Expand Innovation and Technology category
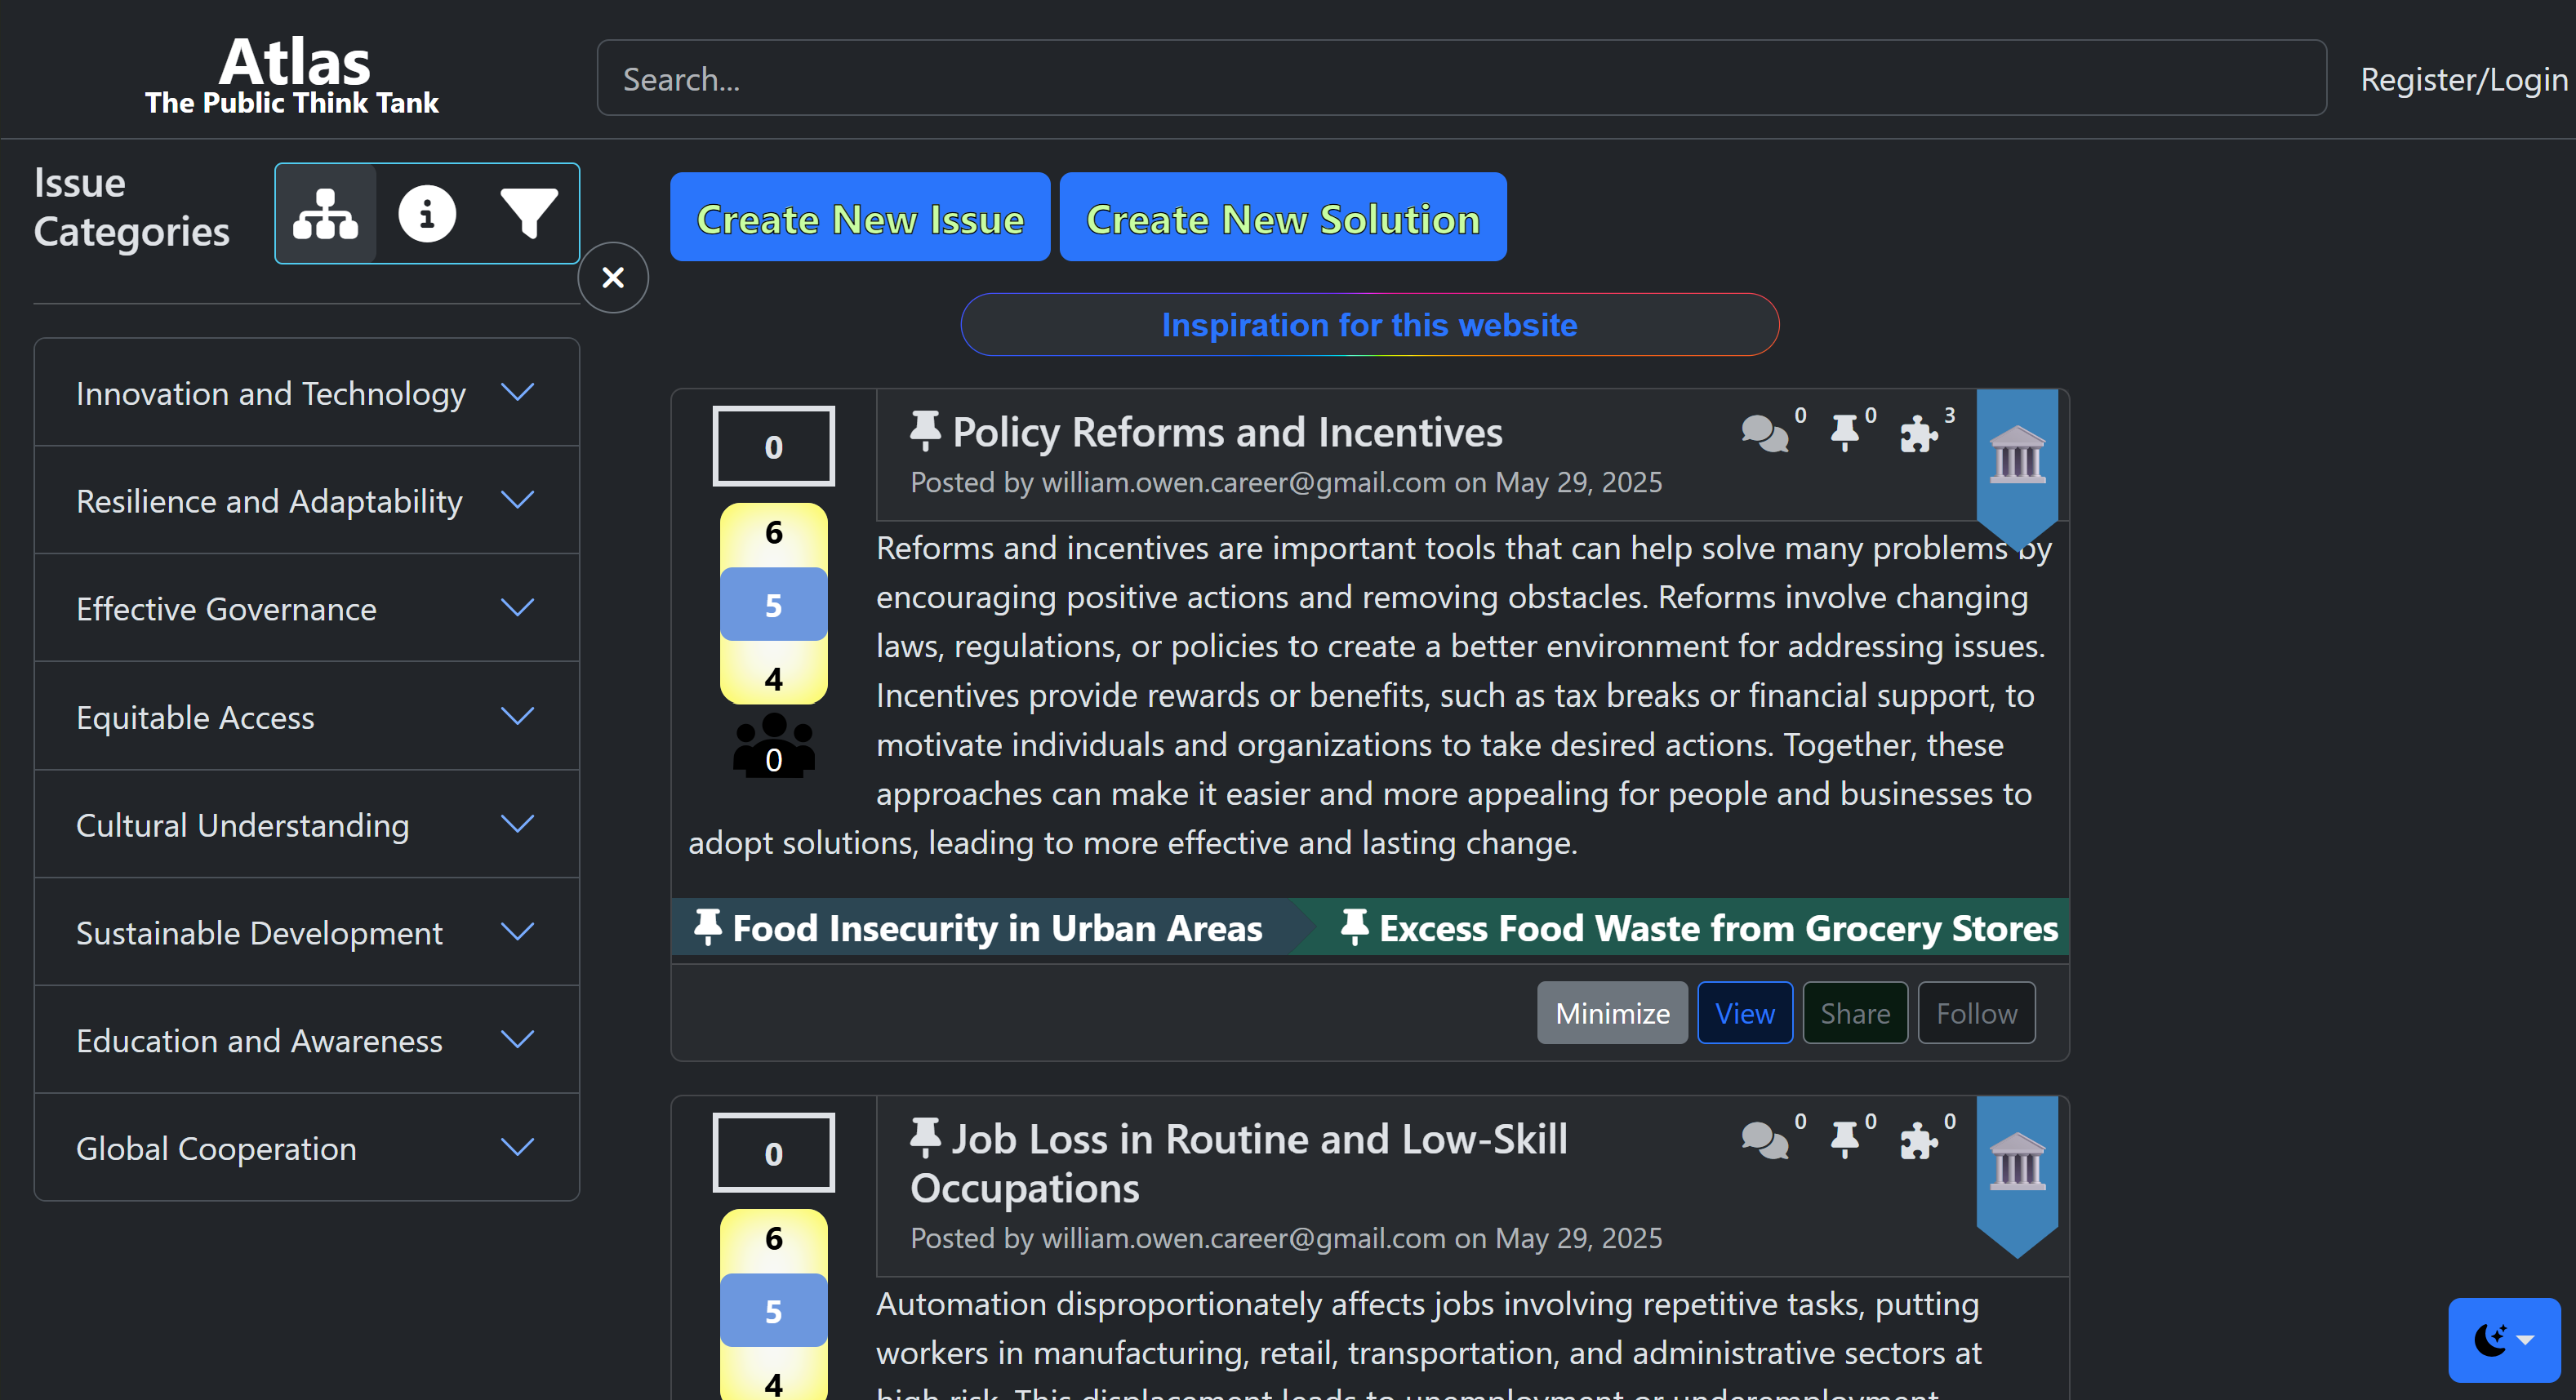2576x1400 pixels. point(306,393)
